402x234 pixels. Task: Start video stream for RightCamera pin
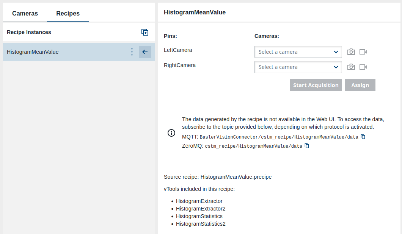363,67
